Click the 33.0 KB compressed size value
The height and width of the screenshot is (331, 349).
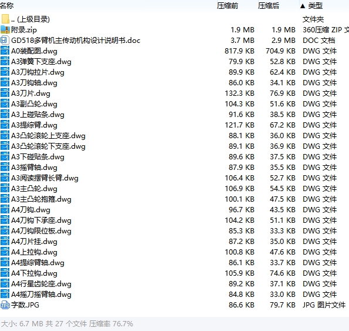pos(283,295)
